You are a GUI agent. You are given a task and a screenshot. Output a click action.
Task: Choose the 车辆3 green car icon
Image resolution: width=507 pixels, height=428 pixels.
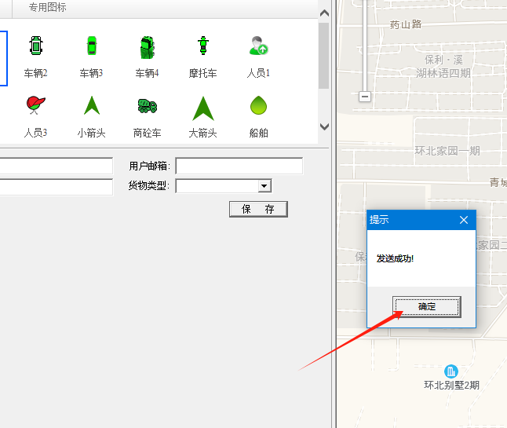pyautogui.click(x=92, y=46)
